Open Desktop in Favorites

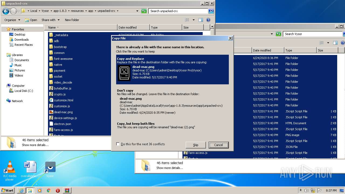pos(20,34)
